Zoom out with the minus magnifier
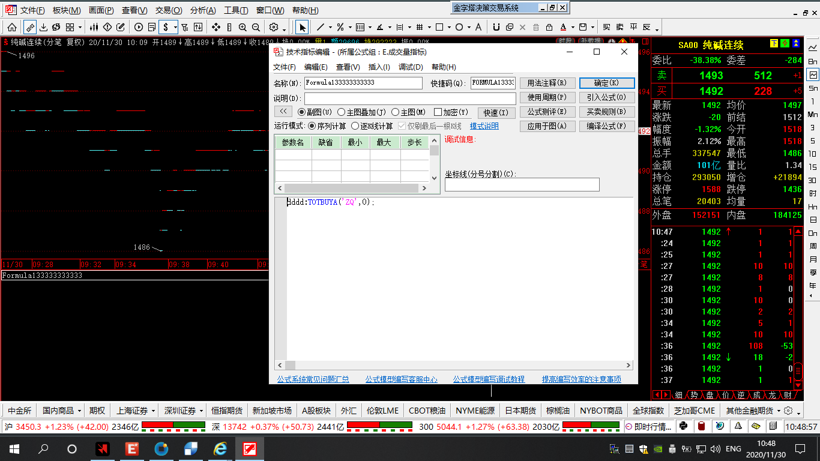Screen dimensions: 820x461 click(256, 27)
